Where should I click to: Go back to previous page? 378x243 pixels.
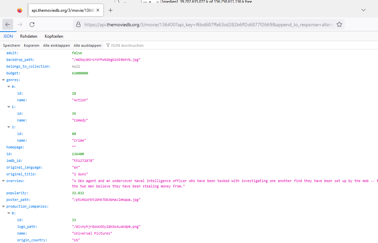[x=8, y=24]
